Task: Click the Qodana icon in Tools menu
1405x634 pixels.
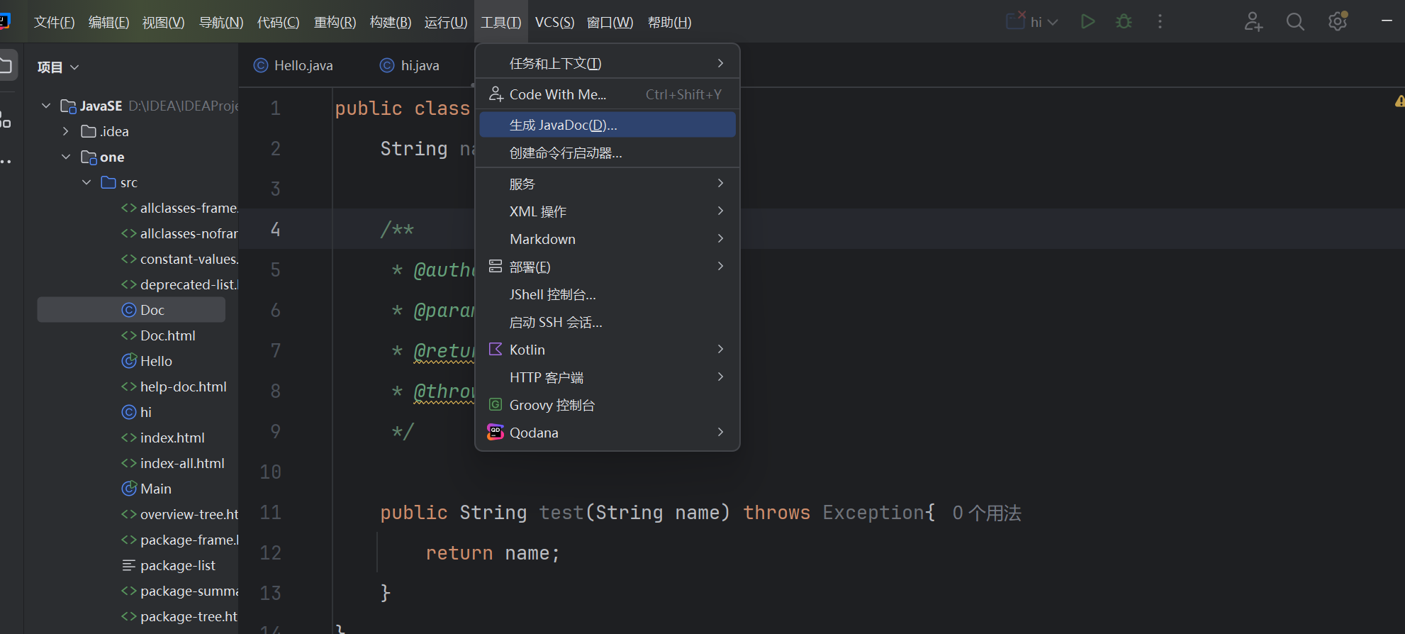Action: tap(496, 432)
